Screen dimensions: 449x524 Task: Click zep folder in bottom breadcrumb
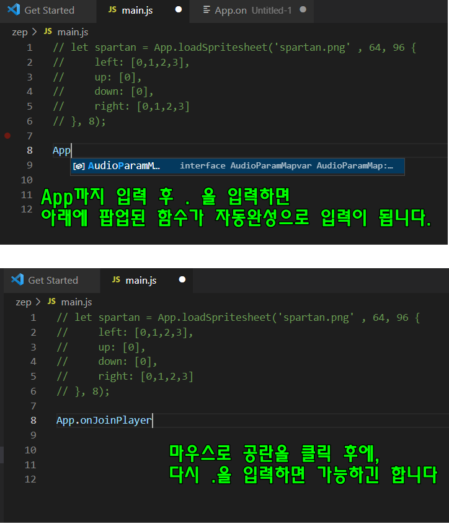24,302
